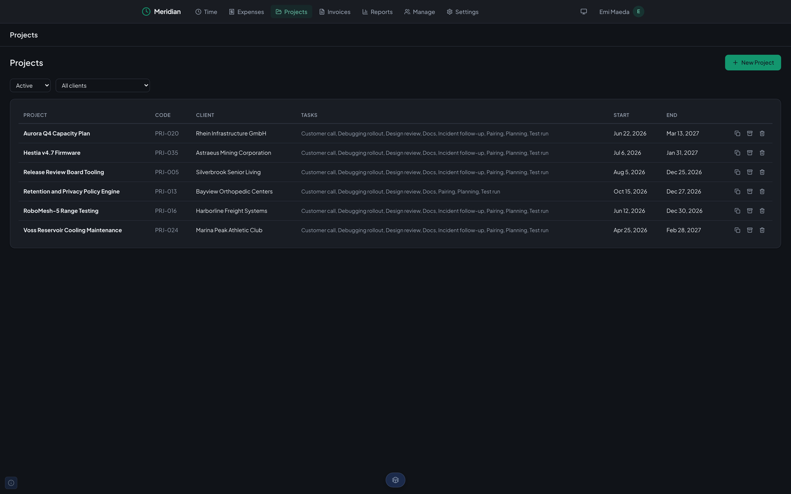Screen dimensions: 791x494
Task: Archive the Release Review Board Tooling project
Action: tap(750, 172)
